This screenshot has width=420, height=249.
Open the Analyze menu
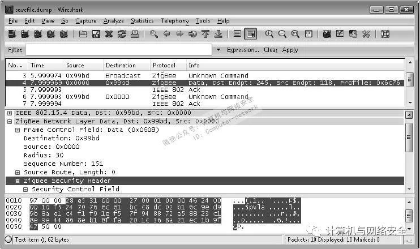point(114,21)
